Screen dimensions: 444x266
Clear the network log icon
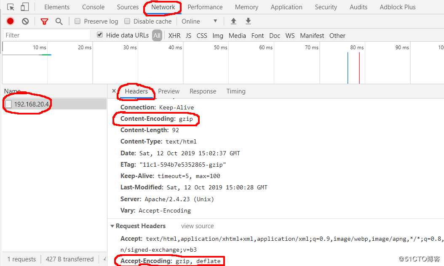25,21
